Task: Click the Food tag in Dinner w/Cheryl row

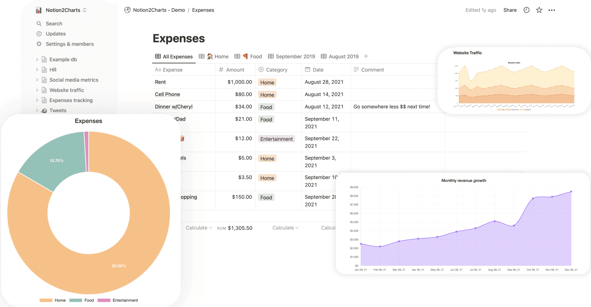Action: [266, 107]
